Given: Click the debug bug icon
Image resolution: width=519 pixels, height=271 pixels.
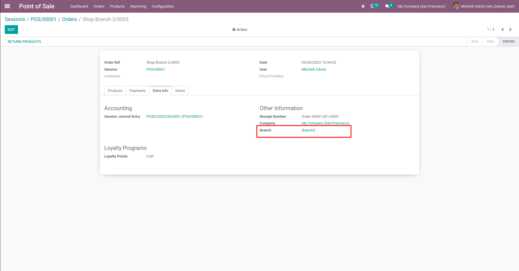Looking at the screenshot, I should (x=363, y=6).
